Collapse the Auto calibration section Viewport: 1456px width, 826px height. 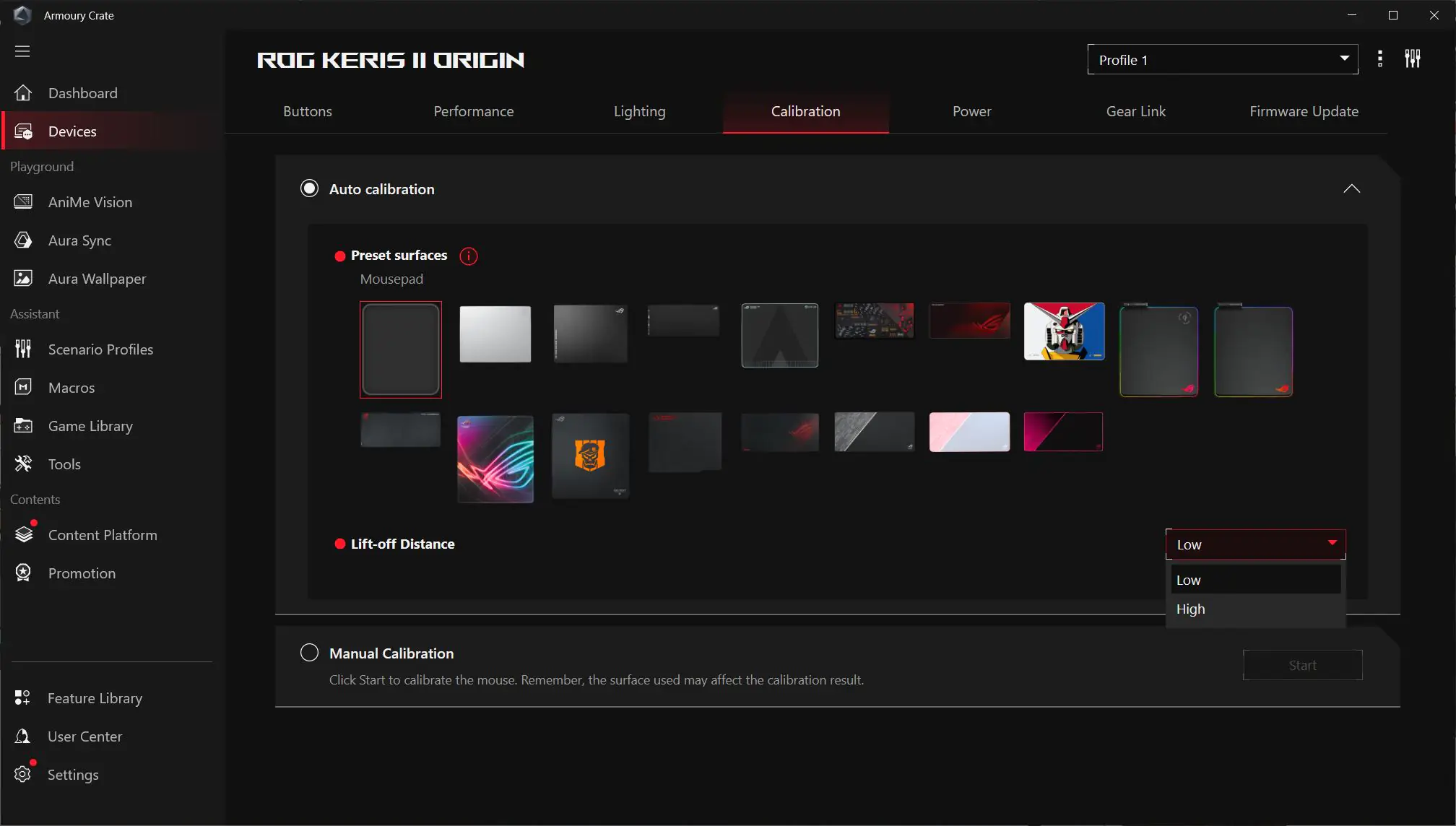coord(1351,188)
